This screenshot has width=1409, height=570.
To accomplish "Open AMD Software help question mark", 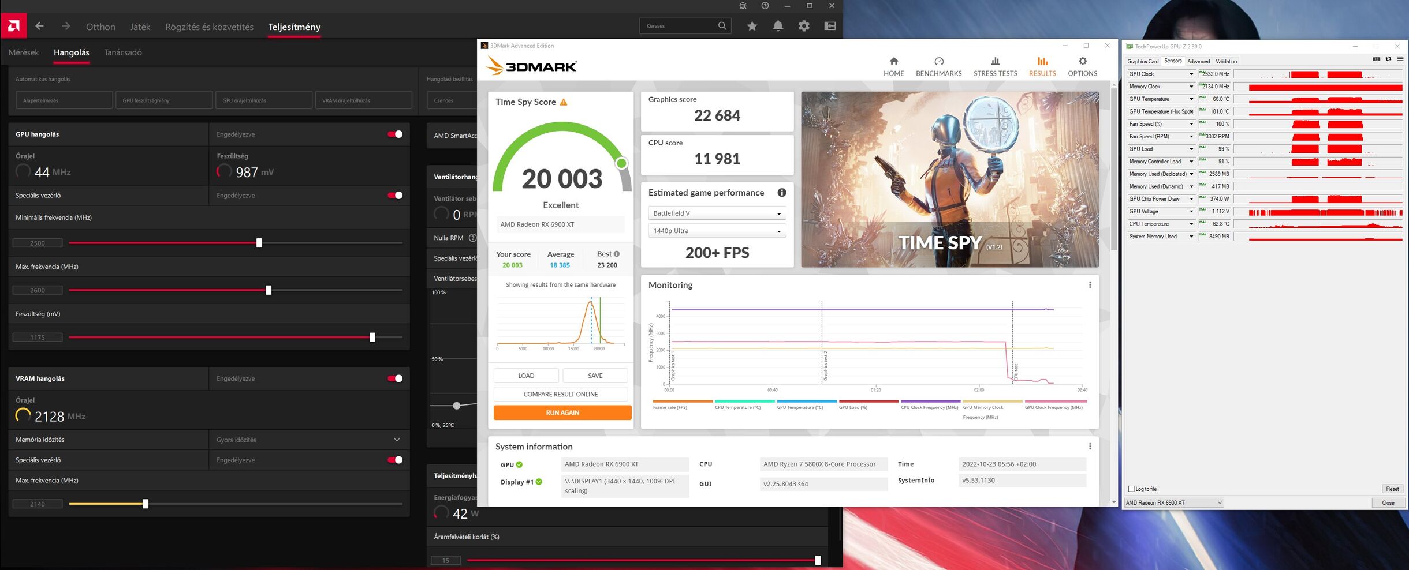I will coord(765,6).
